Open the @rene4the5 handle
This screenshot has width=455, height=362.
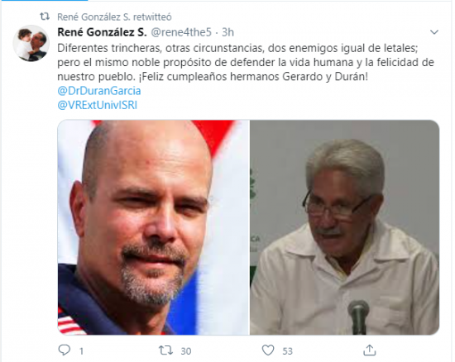coord(181,32)
